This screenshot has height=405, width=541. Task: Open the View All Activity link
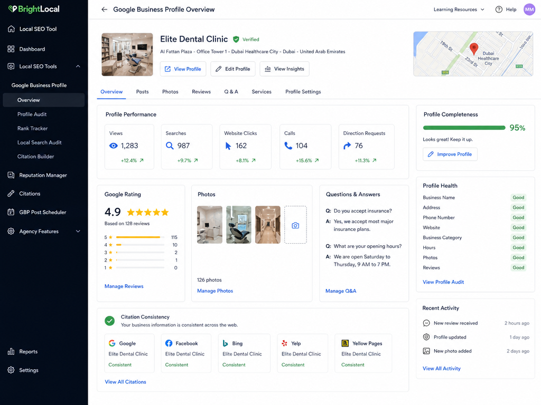442,368
